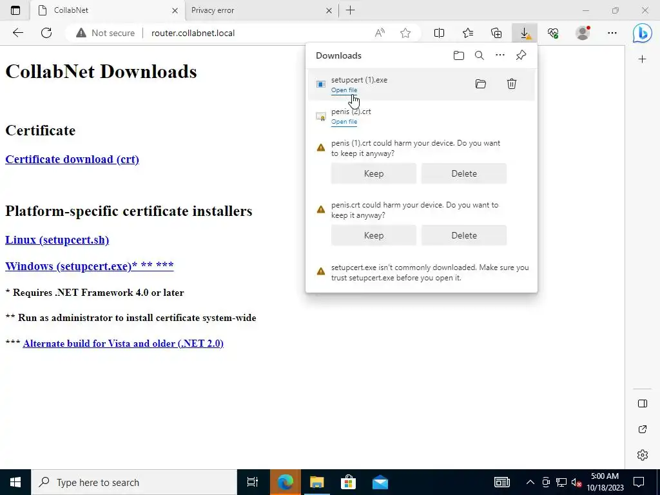Open Read aloud from address bar
Image resolution: width=660 pixels, height=495 pixels.
pos(380,33)
